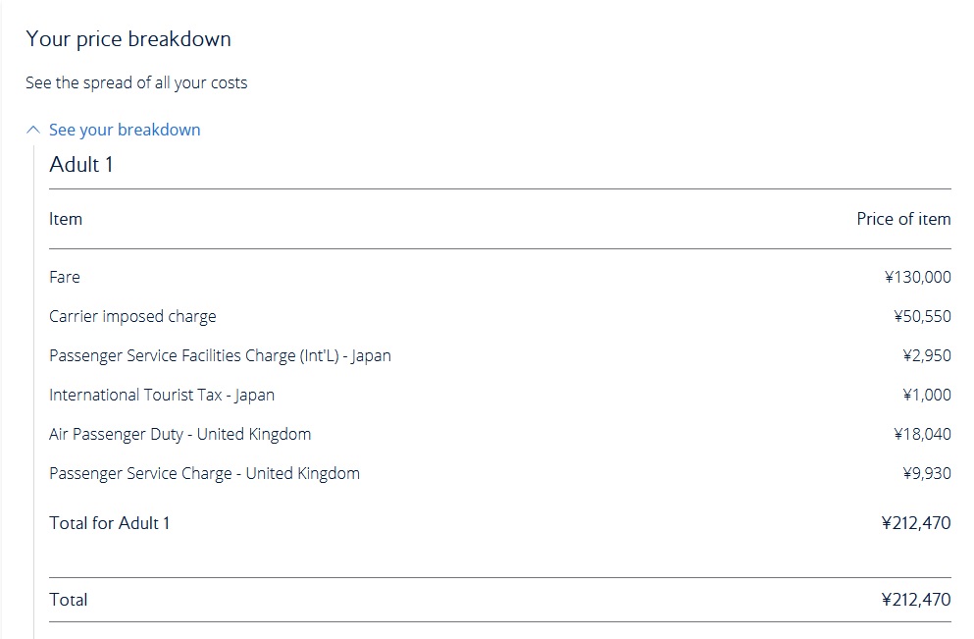Click the Total for Adult 1 label
The image size is (974, 639).
tap(109, 523)
